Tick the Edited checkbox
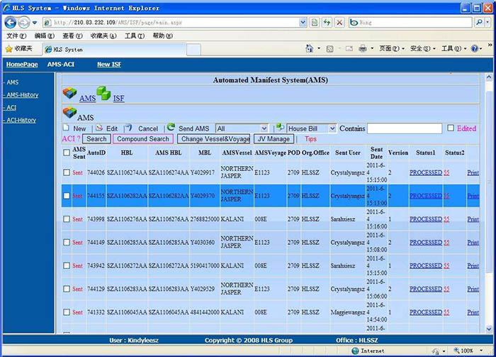The image size is (496, 357). pos(451,128)
